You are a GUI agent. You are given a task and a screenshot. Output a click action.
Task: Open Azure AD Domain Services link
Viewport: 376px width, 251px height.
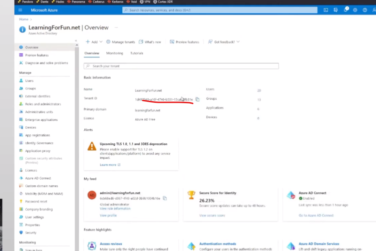[x=319, y=244]
